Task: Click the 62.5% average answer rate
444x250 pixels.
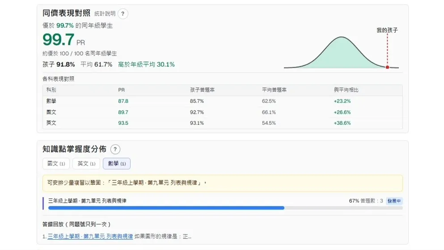Action: [x=269, y=101]
